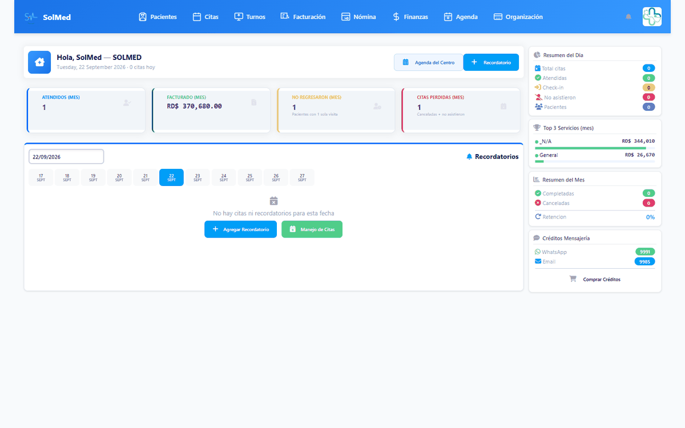Screen dimensions: 685x428
Task: Click the blue Recordatorio button
Action: tap(491, 62)
